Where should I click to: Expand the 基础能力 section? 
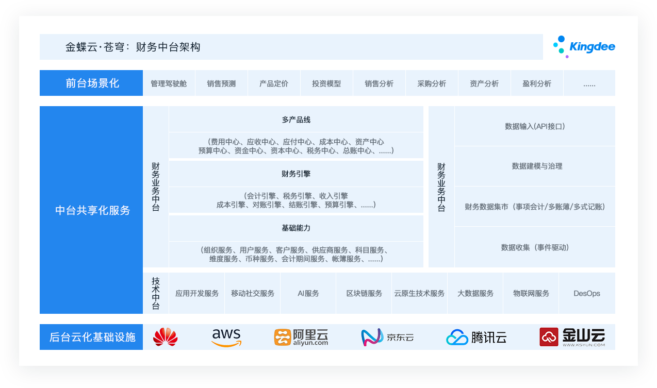click(295, 228)
